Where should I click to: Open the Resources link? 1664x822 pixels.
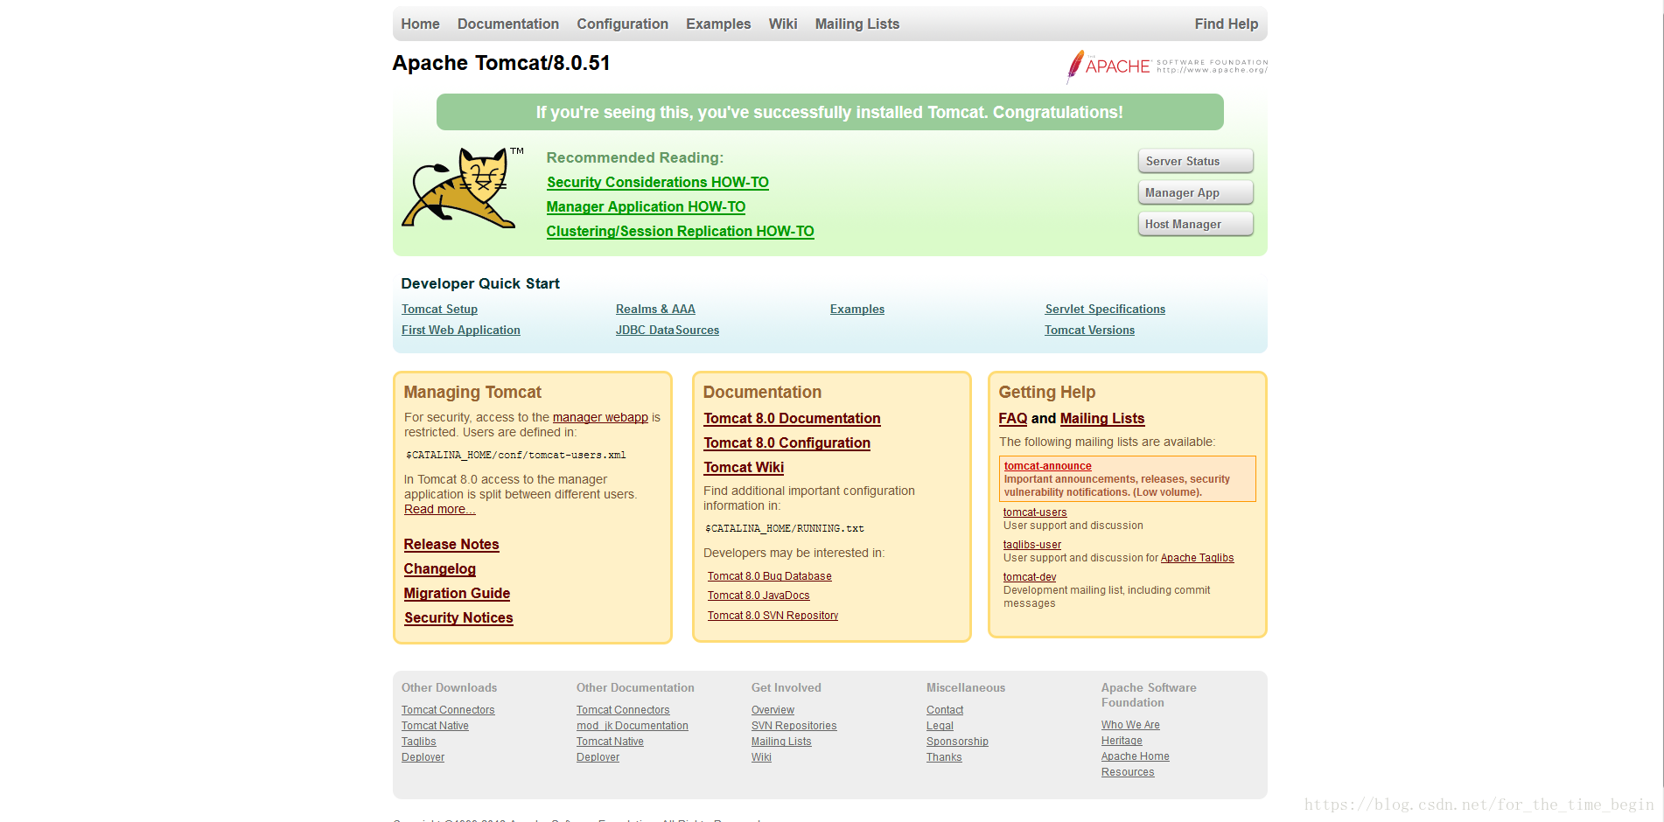1128,772
